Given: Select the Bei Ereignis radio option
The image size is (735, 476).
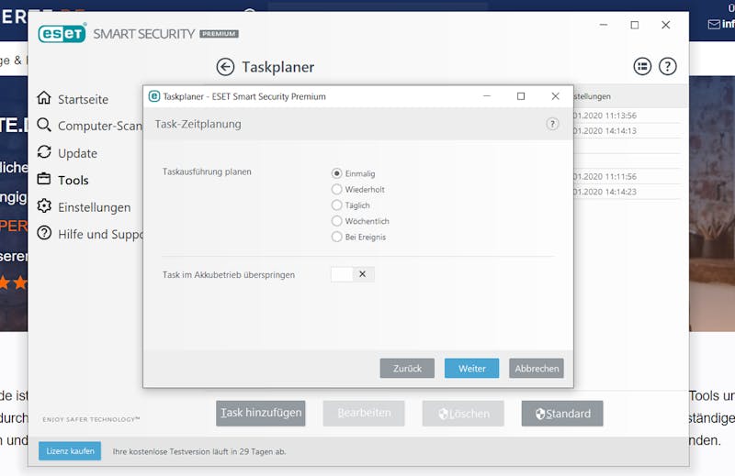Looking at the screenshot, I should [336, 237].
